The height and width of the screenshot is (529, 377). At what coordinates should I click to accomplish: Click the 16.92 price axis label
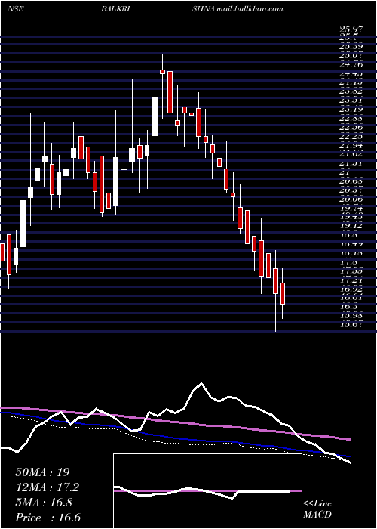pyautogui.click(x=351, y=289)
